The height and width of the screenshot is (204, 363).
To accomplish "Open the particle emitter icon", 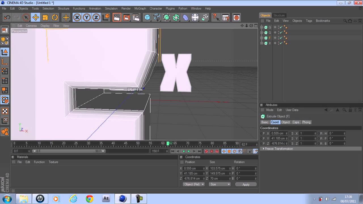I will 205,18.
